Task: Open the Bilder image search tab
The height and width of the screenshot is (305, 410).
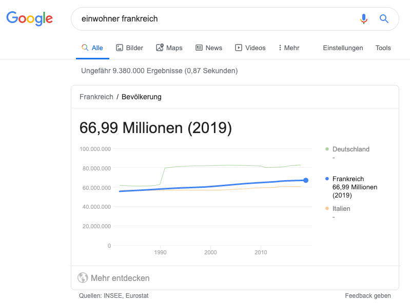Action: point(130,48)
